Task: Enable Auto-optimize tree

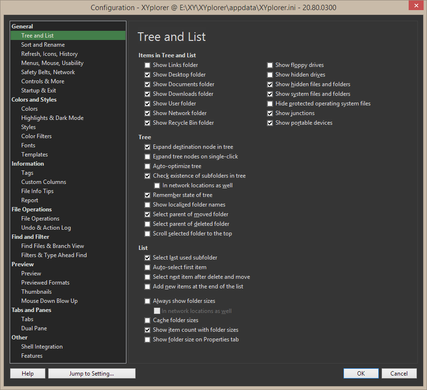Action: 147,166
